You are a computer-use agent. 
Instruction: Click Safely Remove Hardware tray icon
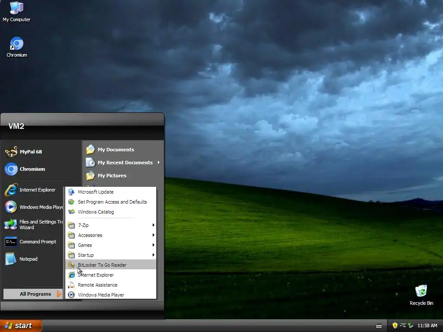click(x=411, y=326)
